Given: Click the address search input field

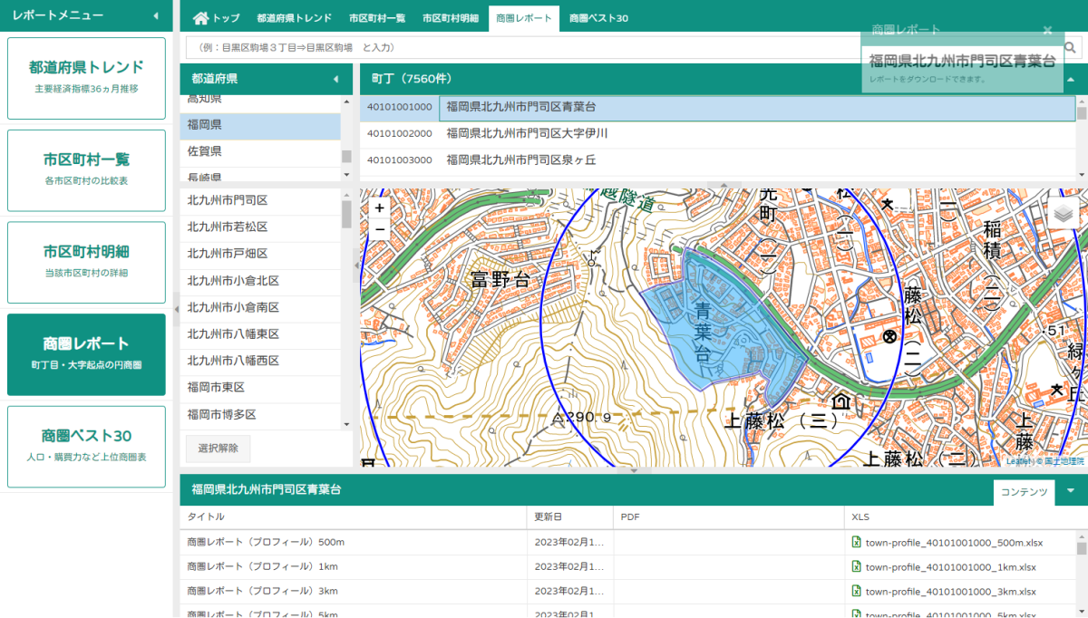Looking at the screenshot, I should pos(521,47).
